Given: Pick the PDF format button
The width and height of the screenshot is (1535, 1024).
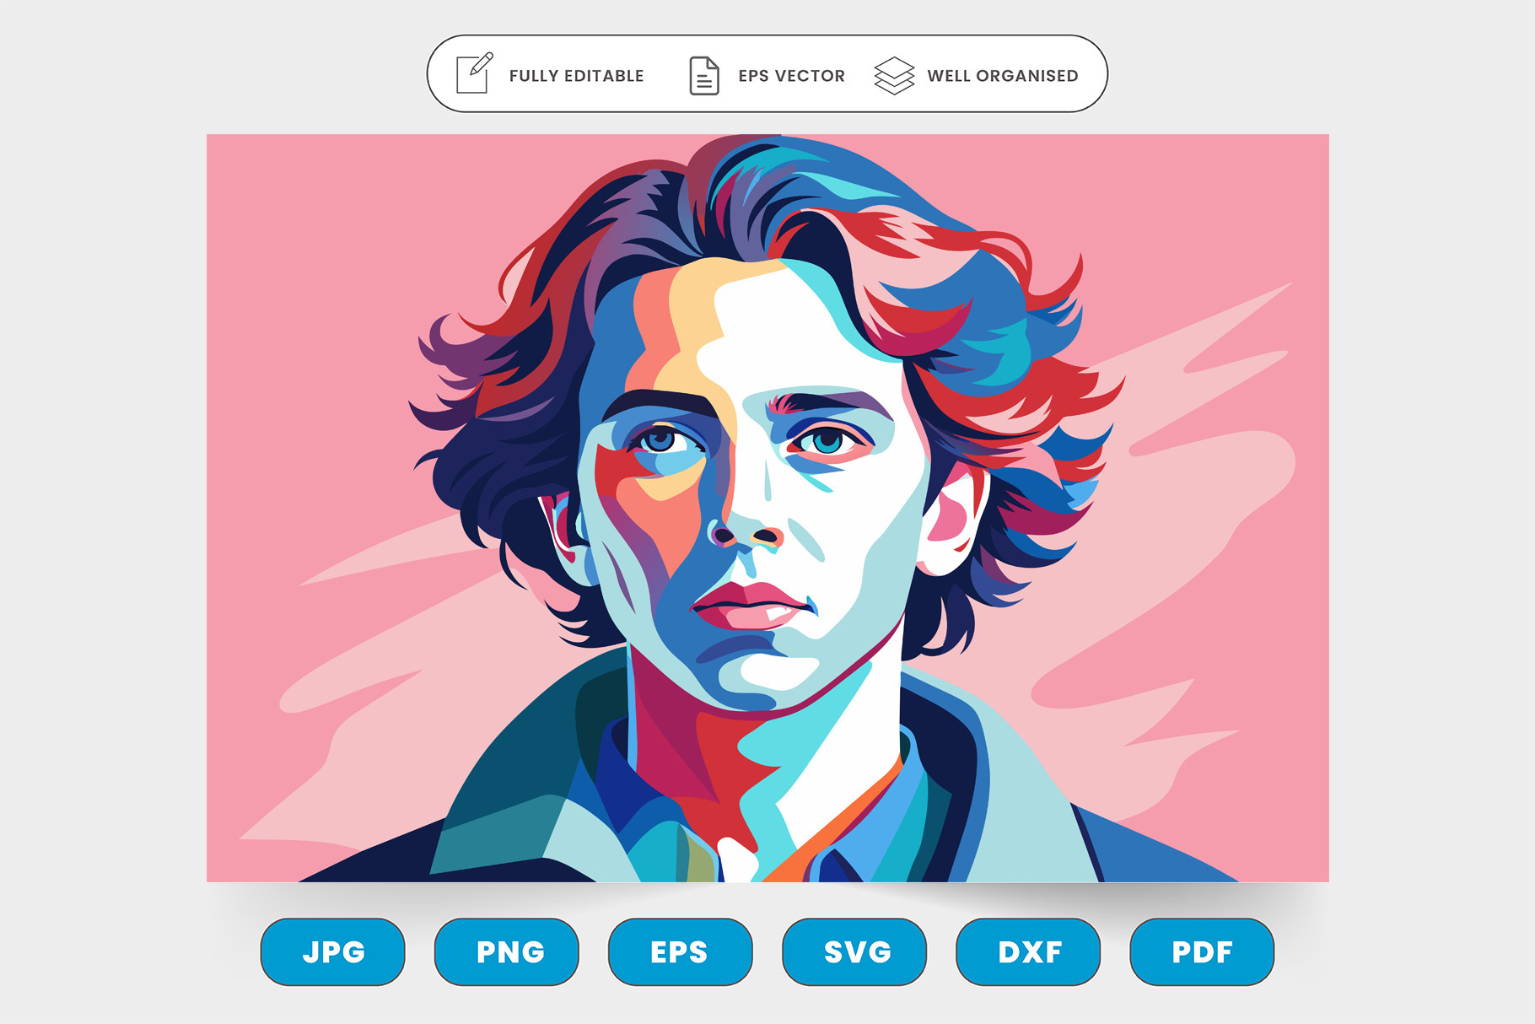Looking at the screenshot, I should pos(1202,951).
